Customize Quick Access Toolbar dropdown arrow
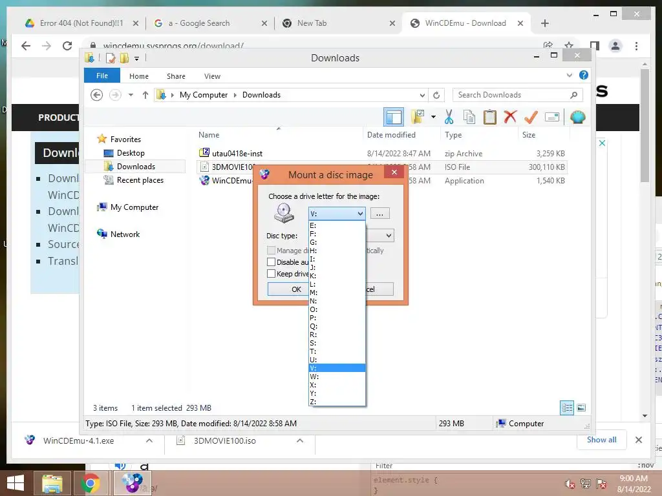The width and height of the screenshot is (662, 496). tap(137, 59)
